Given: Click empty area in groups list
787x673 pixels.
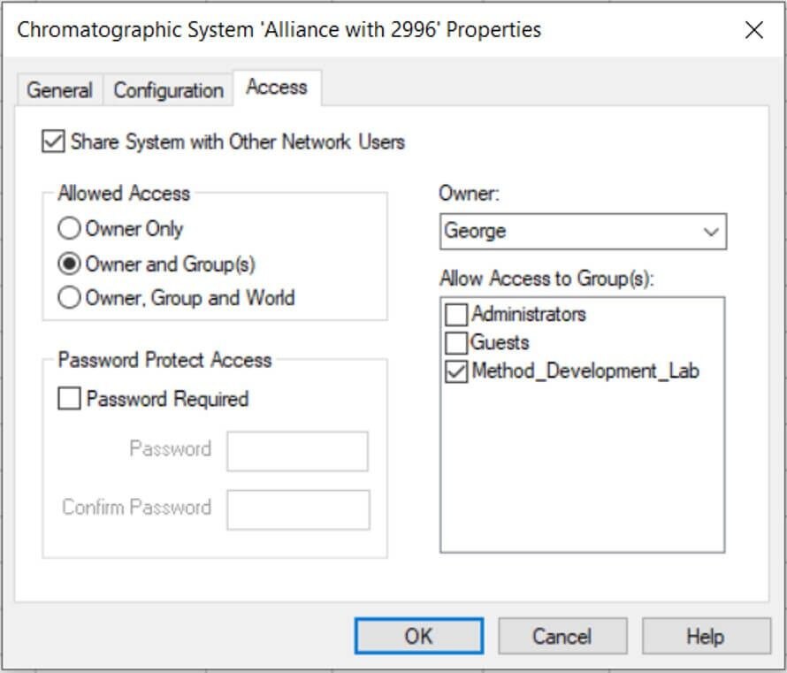Looking at the screenshot, I should (x=582, y=467).
